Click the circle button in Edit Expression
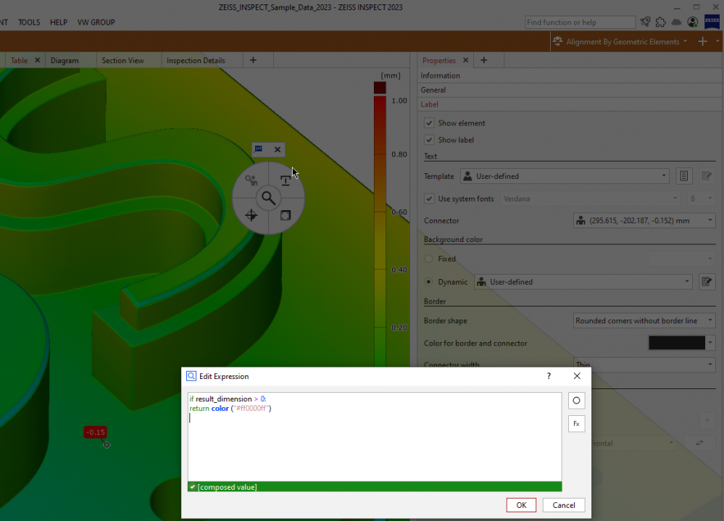Viewport: 724px width, 521px height. click(x=576, y=401)
